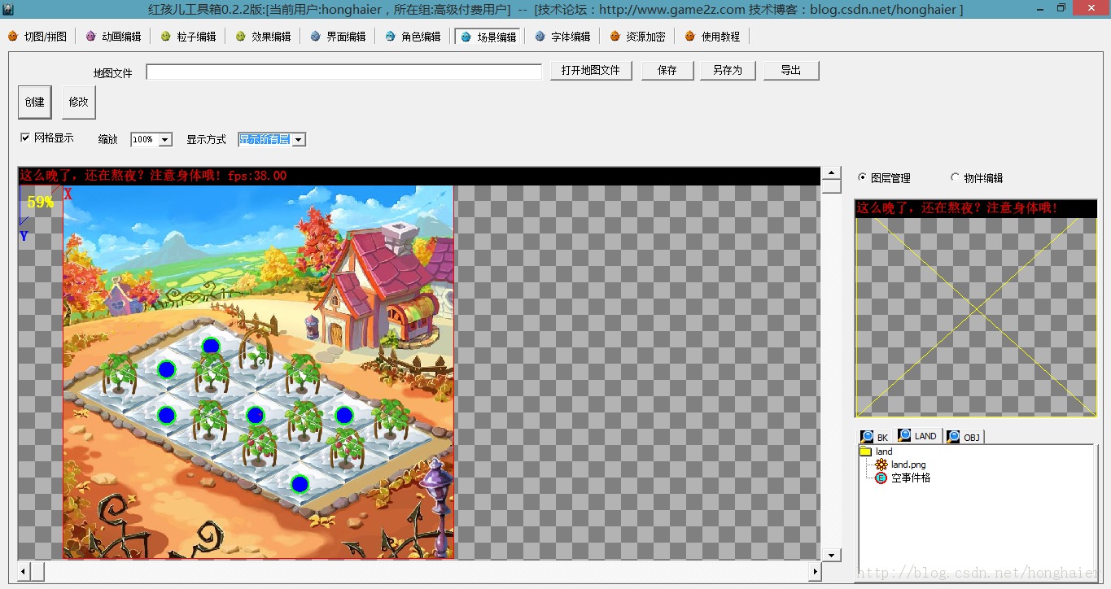Switch to the 角色编辑 character editor
1111x589 pixels.
click(x=413, y=37)
